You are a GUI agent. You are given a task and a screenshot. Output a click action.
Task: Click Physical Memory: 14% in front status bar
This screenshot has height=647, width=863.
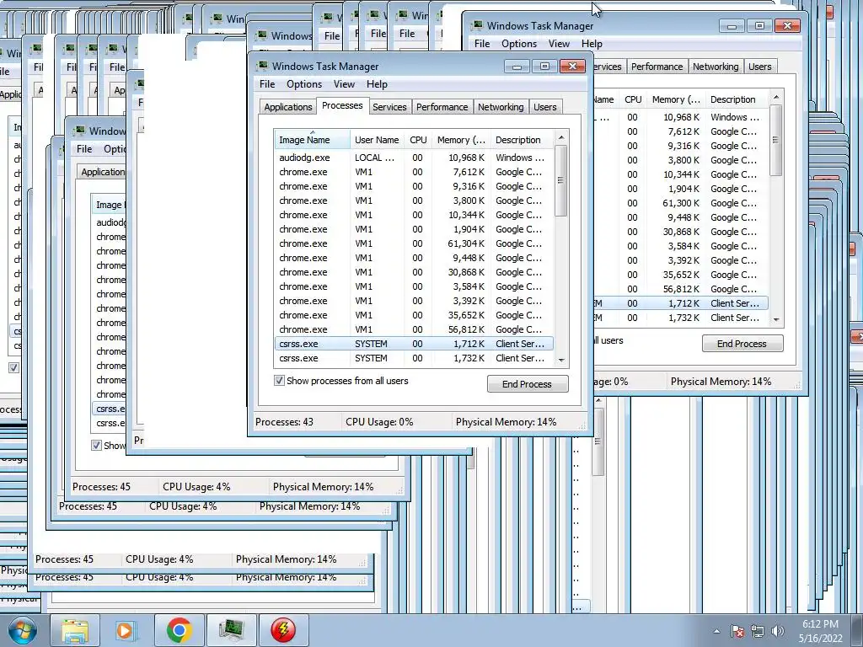pos(506,422)
